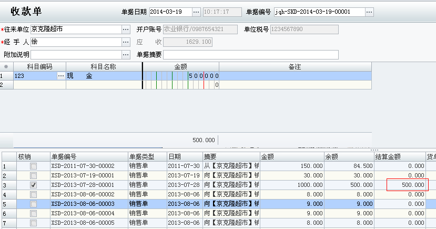Click settlement amount 500.000 in row 3
Screen dimensions: 436x229
pyautogui.click(x=400, y=185)
